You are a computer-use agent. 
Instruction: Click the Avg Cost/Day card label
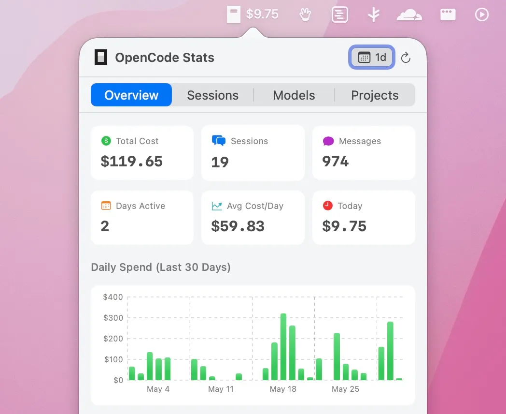[255, 206]
